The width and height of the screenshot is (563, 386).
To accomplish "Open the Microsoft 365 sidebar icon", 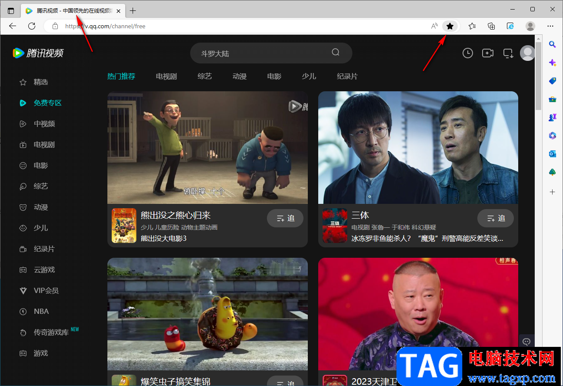I will [x=552, y=136].
